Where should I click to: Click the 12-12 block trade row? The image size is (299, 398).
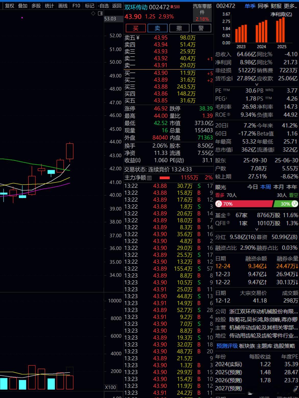click(257, 300)
